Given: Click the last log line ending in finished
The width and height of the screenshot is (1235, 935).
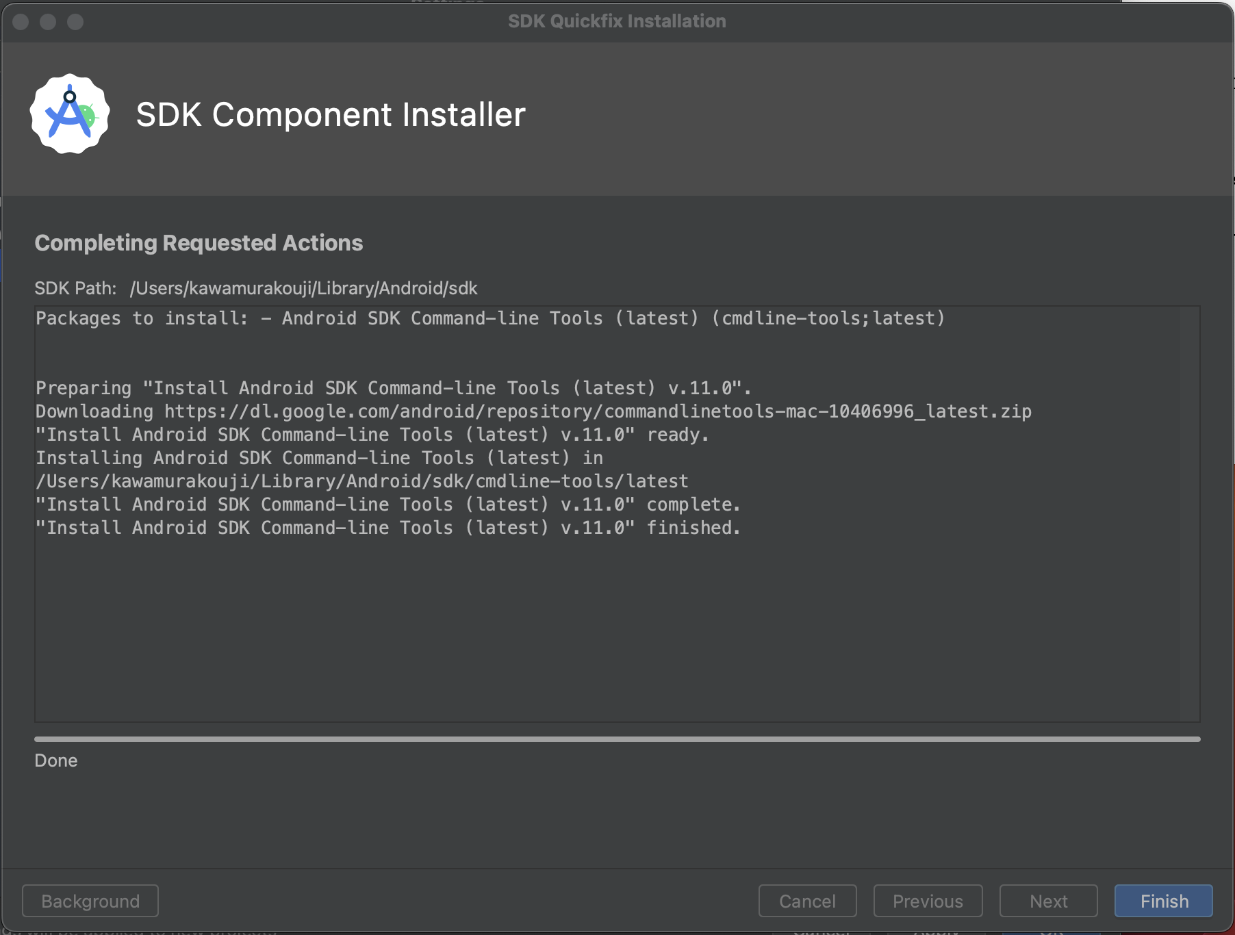Looking at the screenshot, I should pos(388,528).
